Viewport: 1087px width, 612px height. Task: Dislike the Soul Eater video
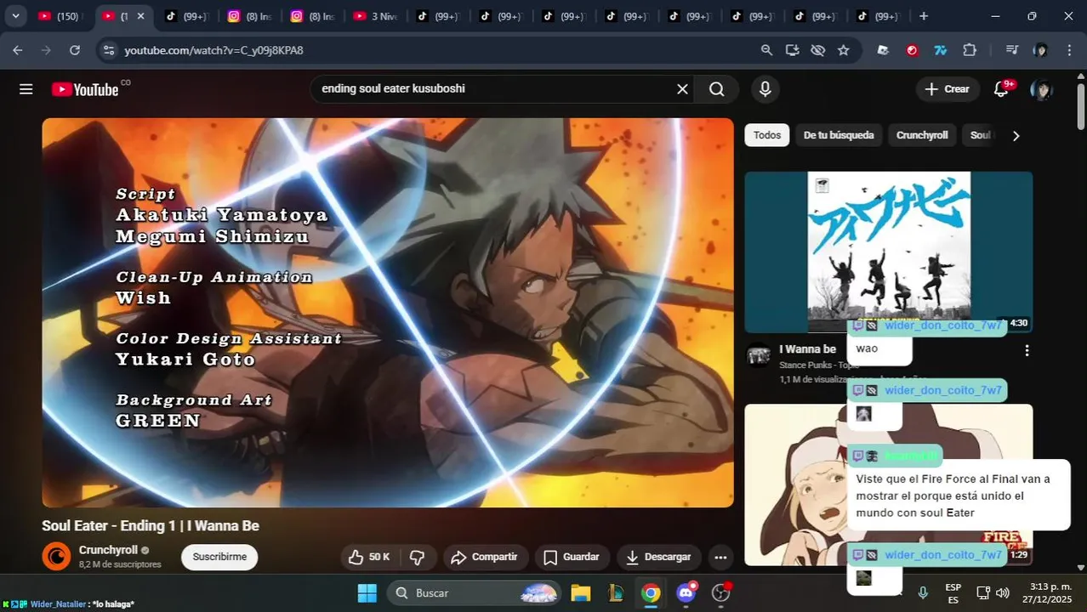click(x=417, y=558)
